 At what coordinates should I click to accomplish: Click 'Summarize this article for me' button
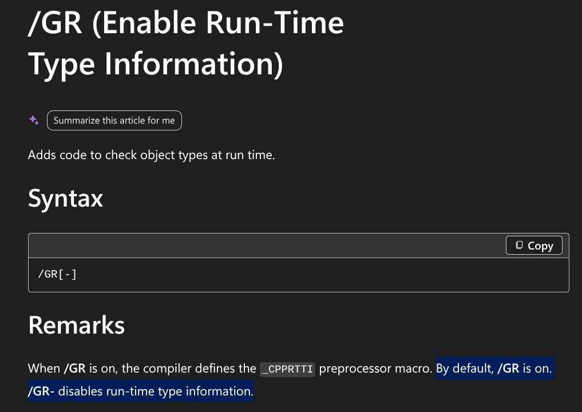[114, 120]
